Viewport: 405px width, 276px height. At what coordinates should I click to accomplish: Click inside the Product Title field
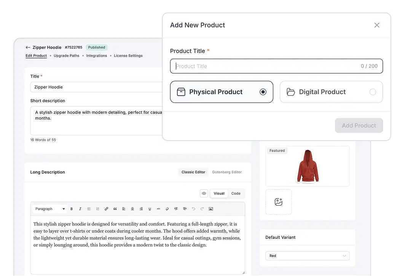276,66
